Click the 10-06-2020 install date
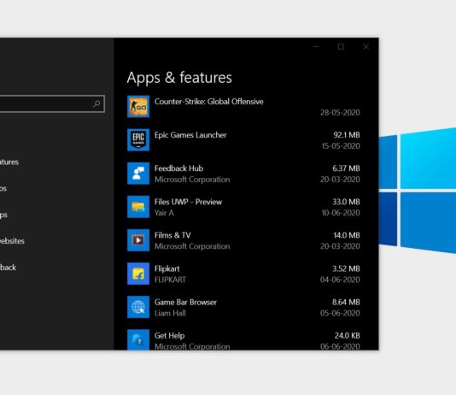Image resolution: width=456 pixels, height=395 pixels. tap(341, 213)
